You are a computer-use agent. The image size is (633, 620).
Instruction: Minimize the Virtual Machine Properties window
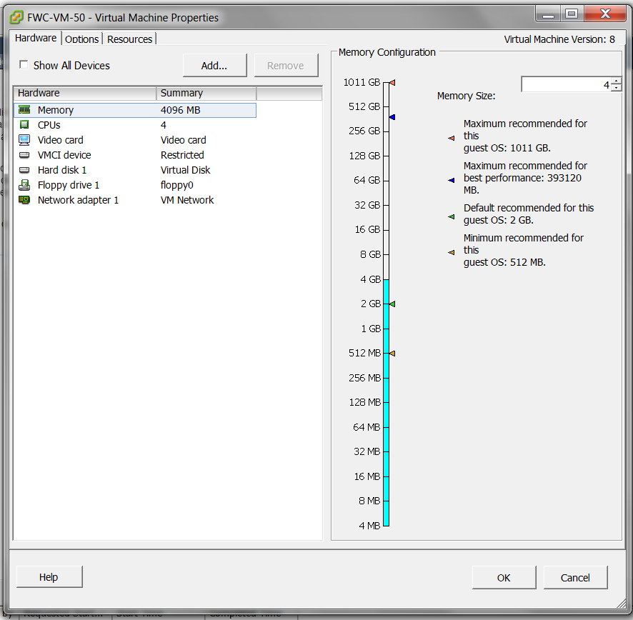548,14
